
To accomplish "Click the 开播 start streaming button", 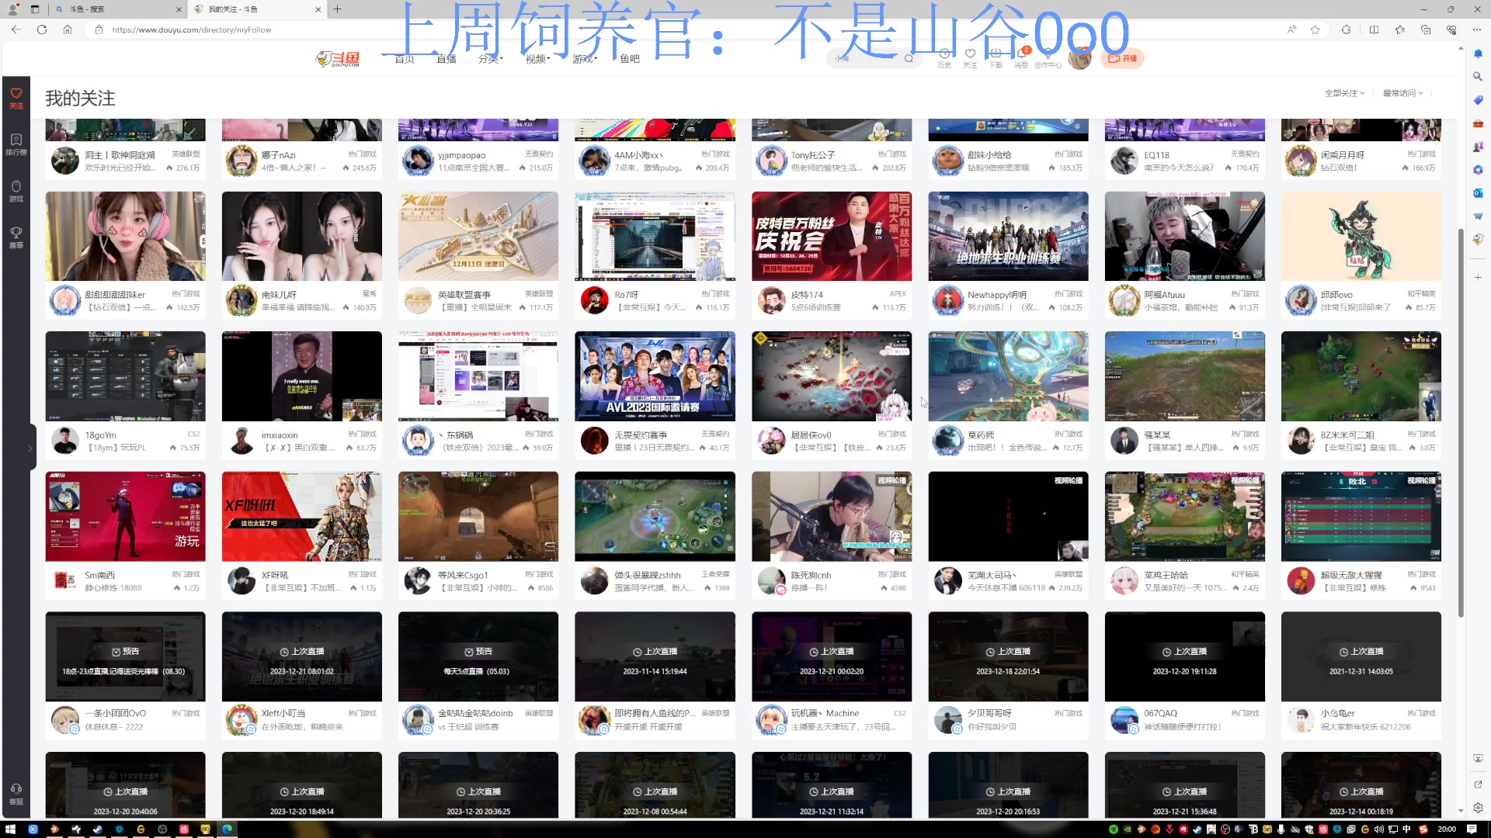I will pos(1122,58).
